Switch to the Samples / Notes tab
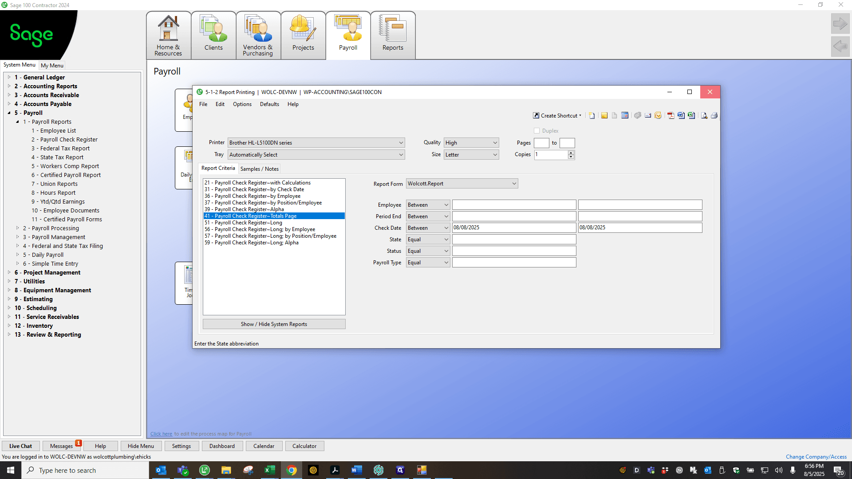Viewport: 852px width, 479px height. pyautogui.click(x=260, y=169)
